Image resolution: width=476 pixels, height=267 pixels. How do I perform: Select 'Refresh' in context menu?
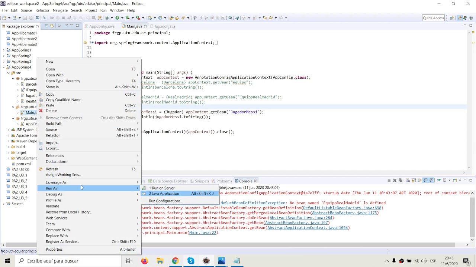(x=89, y=169)
